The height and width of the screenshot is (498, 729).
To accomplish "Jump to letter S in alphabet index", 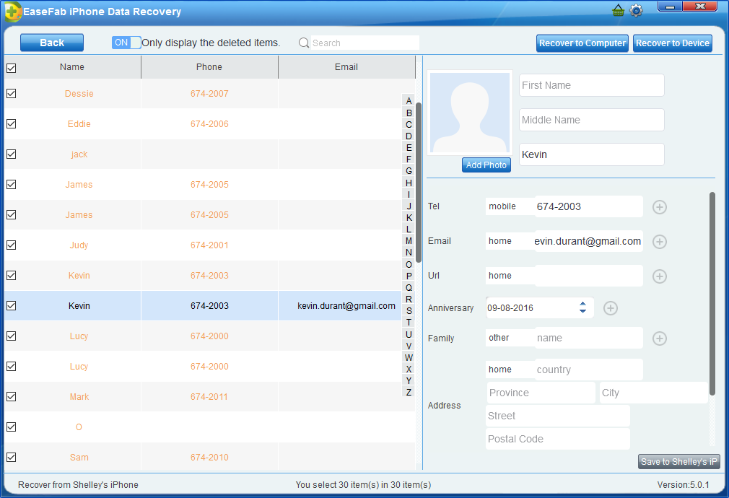I will [409, 310].
